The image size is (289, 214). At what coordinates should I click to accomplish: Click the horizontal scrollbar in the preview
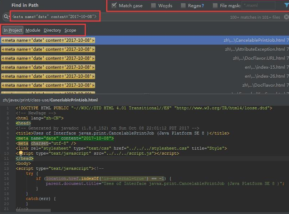point(33,210)
